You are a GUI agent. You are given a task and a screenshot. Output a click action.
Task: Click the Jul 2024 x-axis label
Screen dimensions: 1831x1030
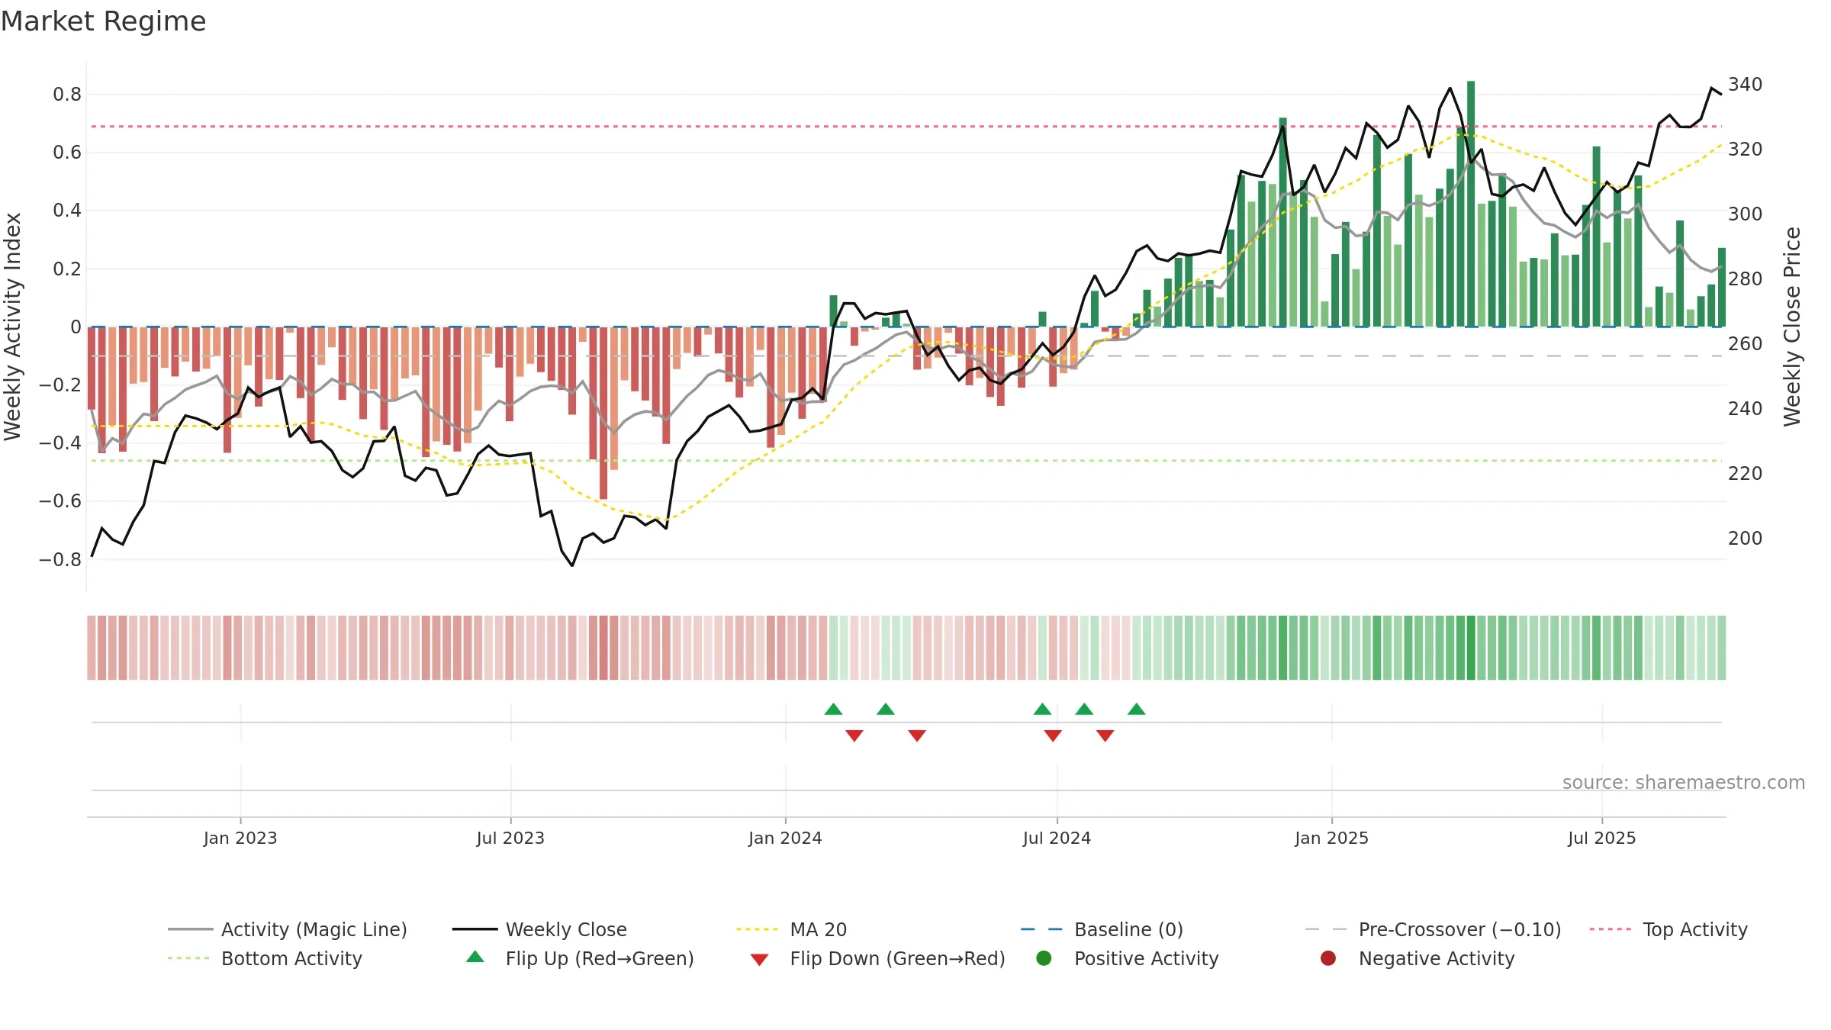[x=1057, y=838]
